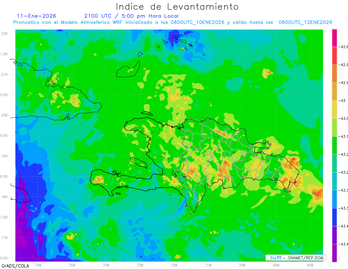Click the '20N' latitude label

click(x=4, y=115)
